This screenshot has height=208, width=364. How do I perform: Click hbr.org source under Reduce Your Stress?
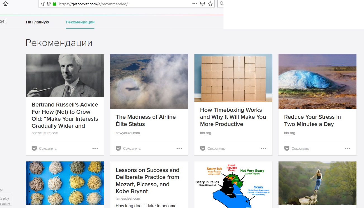point(290,133)
